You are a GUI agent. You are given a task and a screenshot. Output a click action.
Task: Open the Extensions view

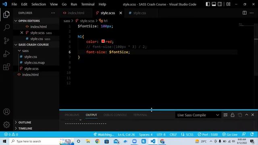6,67
